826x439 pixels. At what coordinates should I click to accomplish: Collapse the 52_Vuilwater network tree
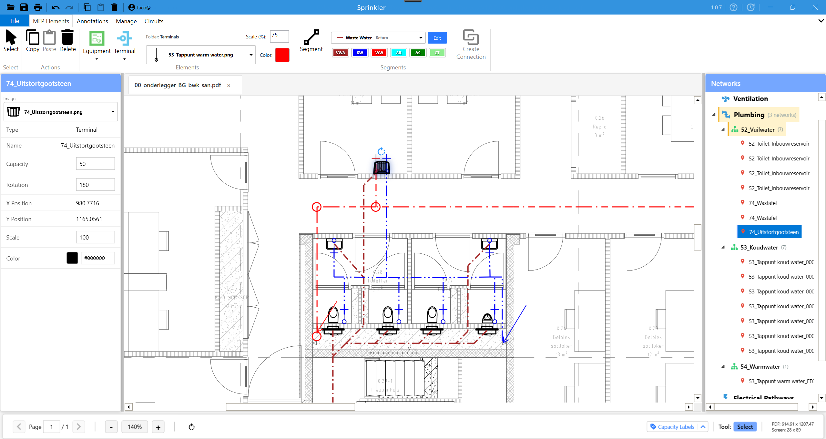tap(723, 129)
